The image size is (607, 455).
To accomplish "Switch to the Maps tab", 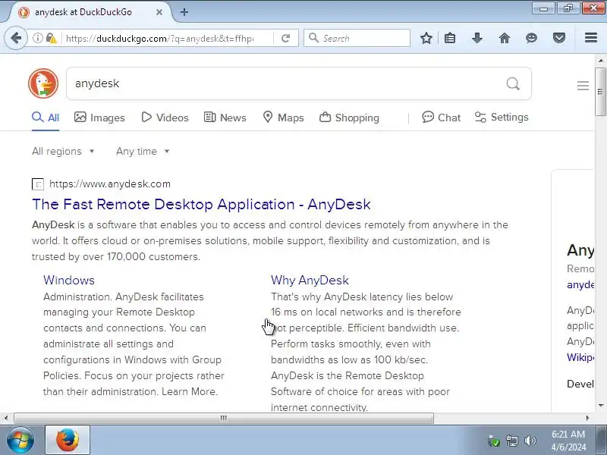I will [x=283, y=118].
